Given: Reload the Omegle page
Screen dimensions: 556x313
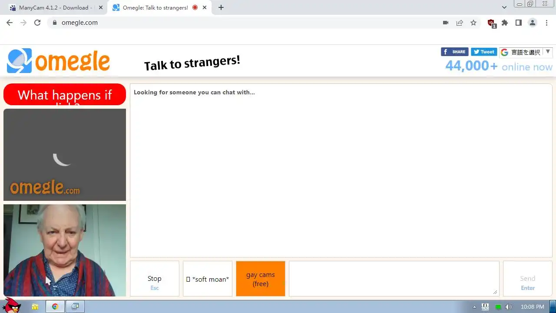Looking at the screenshot, I should 37,23.
